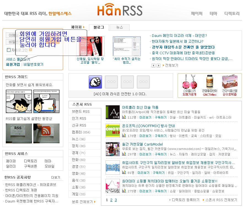Viewport: 250px width, 208px height.
Task: Open the 건강식품선물 box ad image
Action: coord(230,82)
